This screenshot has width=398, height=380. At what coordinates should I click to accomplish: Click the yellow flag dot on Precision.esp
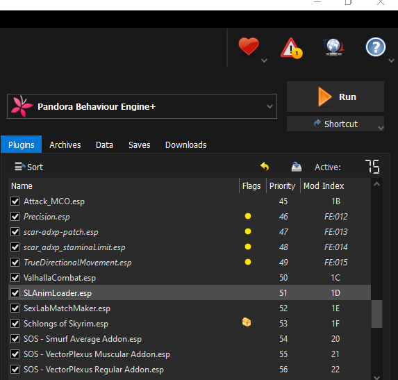[248, 216]
